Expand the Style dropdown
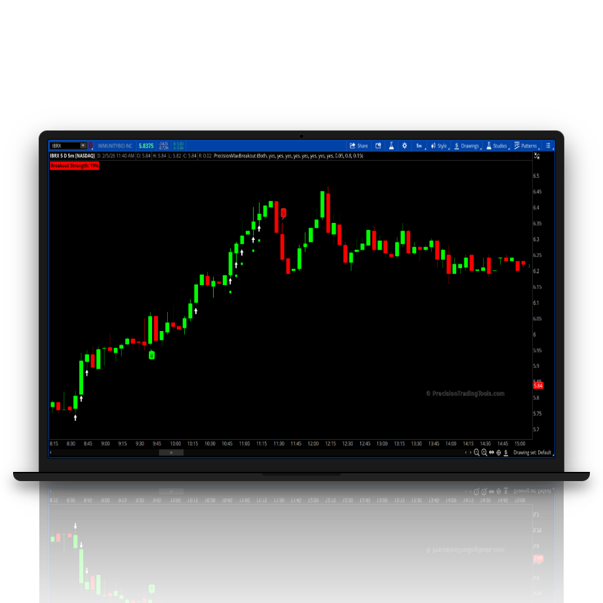Image resolution: width=603 pixels, height=603 pixels. 440,146
